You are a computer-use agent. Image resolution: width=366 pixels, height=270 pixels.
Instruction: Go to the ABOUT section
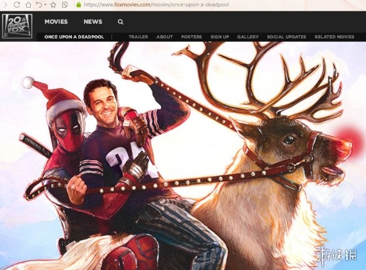tap(165, 37)
